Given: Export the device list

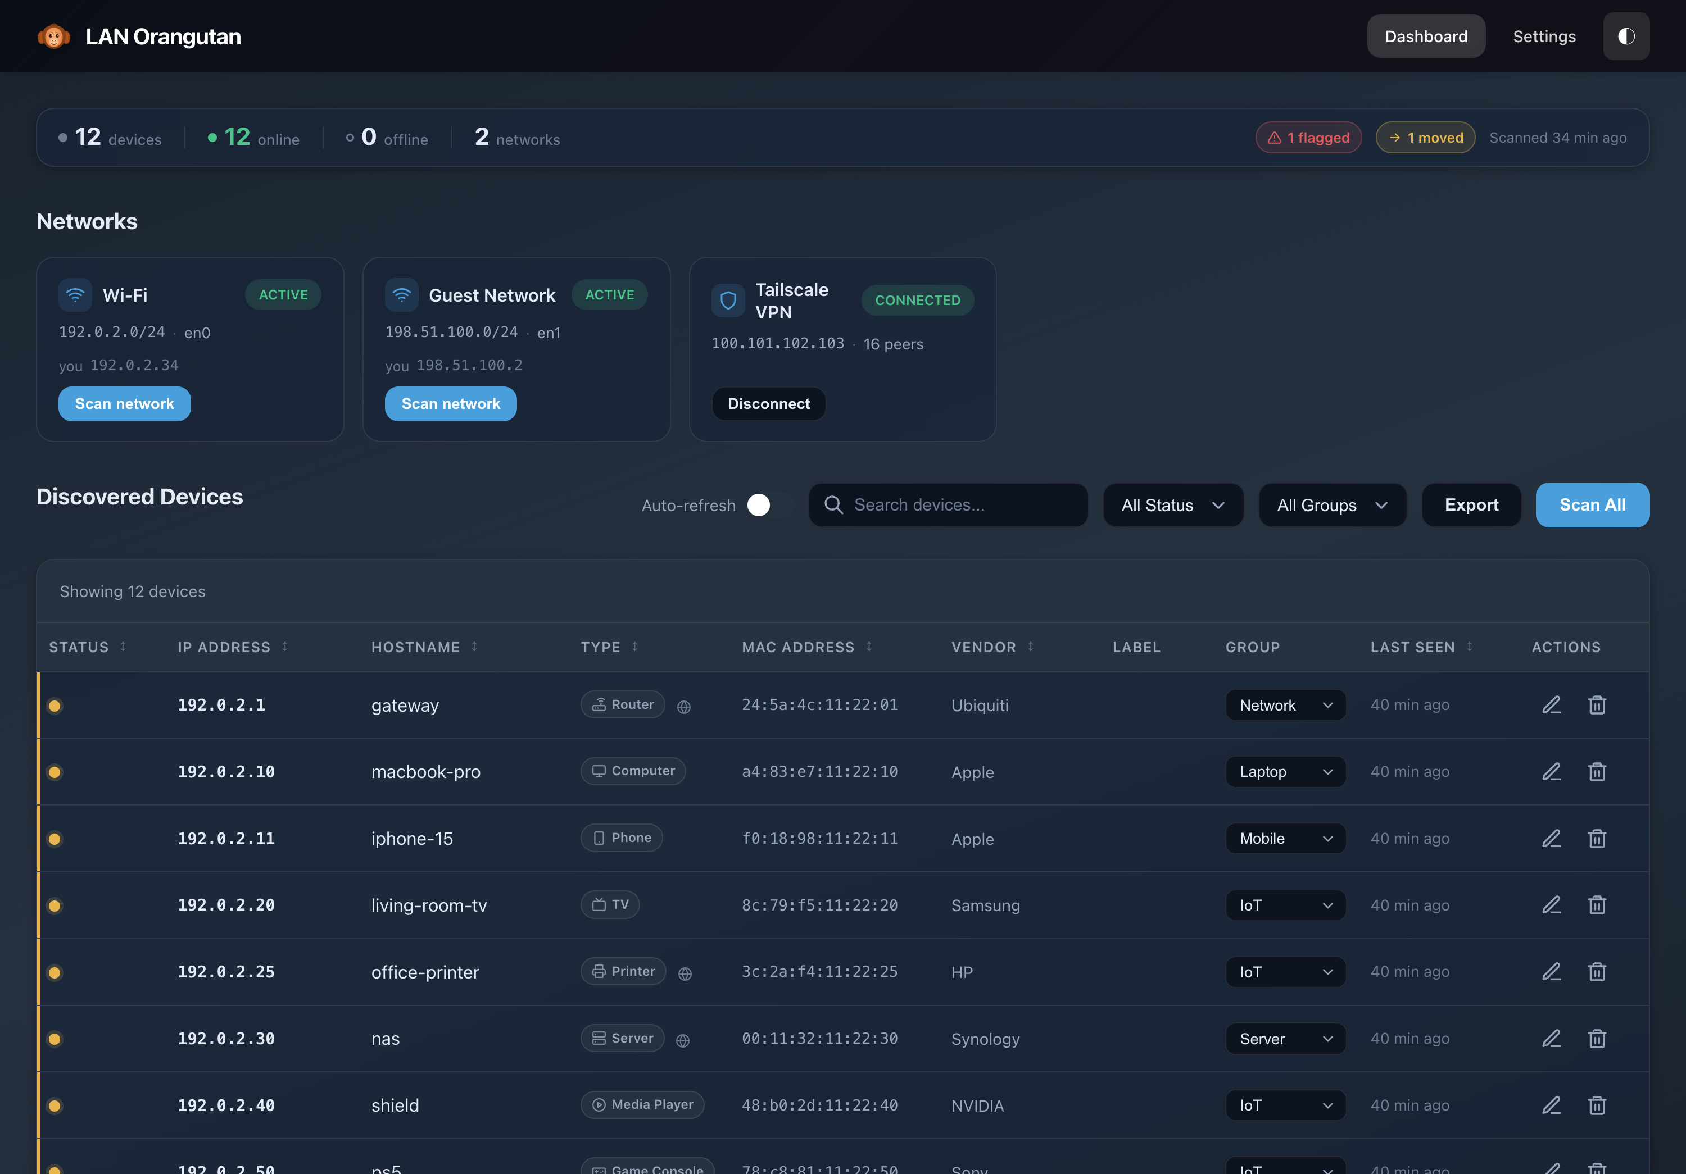Looking at the screenshot, I should click(1471, 505).
